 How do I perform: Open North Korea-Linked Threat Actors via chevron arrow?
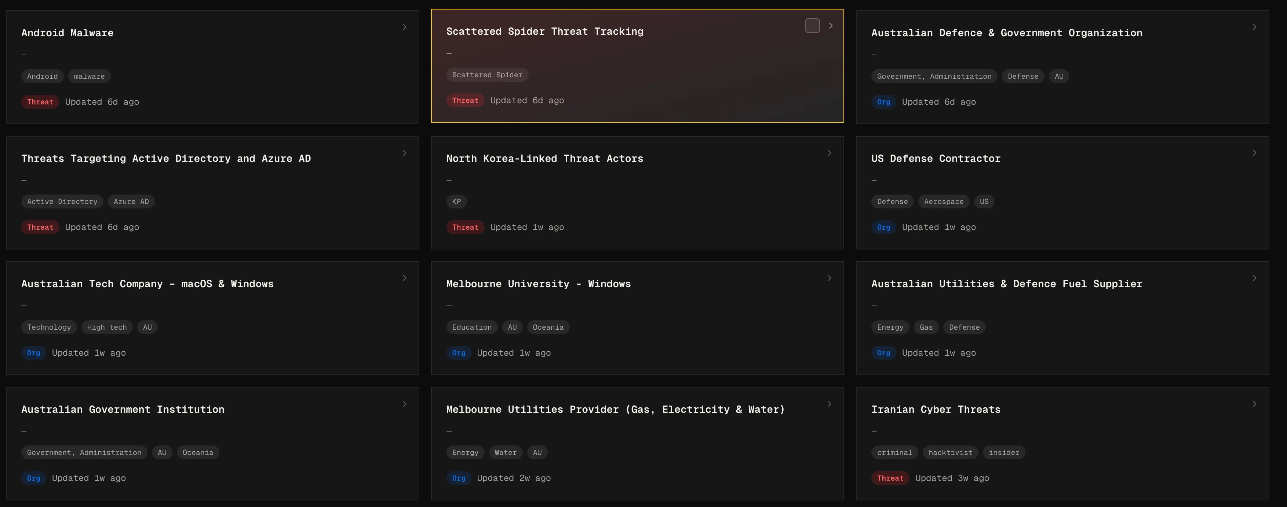tap(830, 153)
